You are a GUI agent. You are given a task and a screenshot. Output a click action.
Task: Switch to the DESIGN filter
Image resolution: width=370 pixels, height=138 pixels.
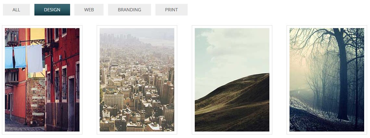[x=52, y=10]
